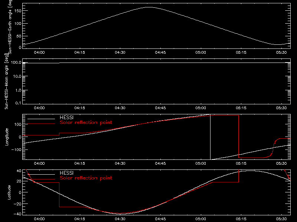Click 100 on the Longitude axis
This screenshot has width=297, height=222.
18,124
